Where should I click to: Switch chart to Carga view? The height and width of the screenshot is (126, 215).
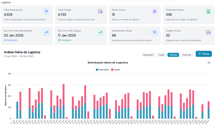[x=161, y=55]
